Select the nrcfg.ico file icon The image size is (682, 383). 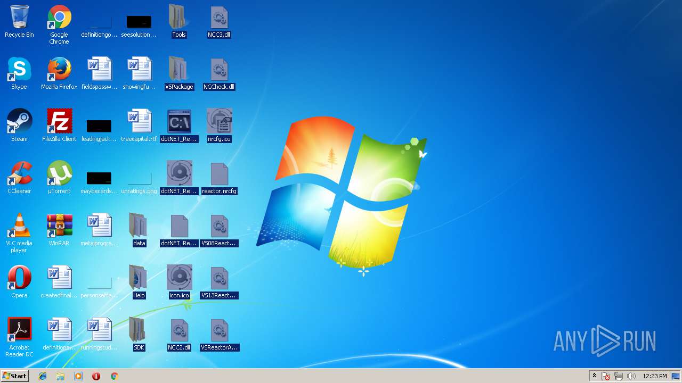point(219,126)
